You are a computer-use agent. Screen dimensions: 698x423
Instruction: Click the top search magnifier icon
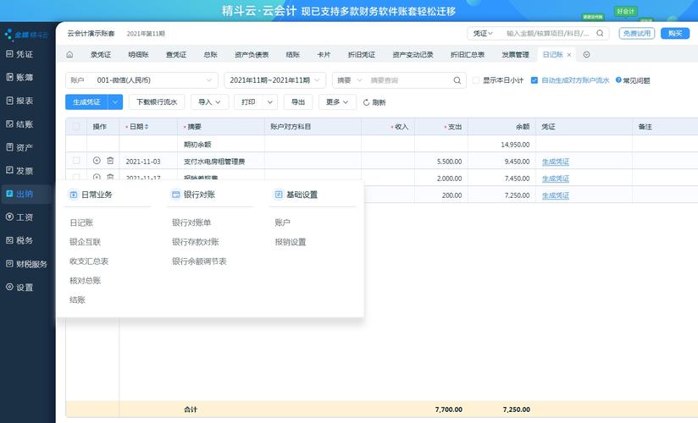point(600,33)
